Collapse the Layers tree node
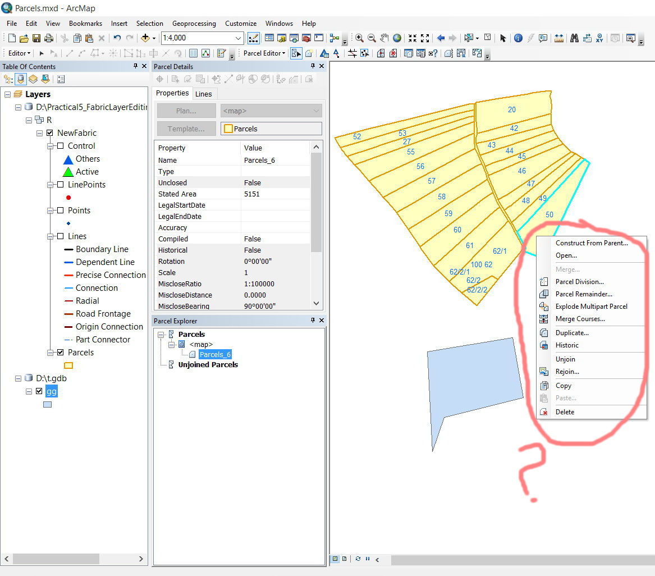The height and width of the screenshot is (576, 655). coord(8,94)
